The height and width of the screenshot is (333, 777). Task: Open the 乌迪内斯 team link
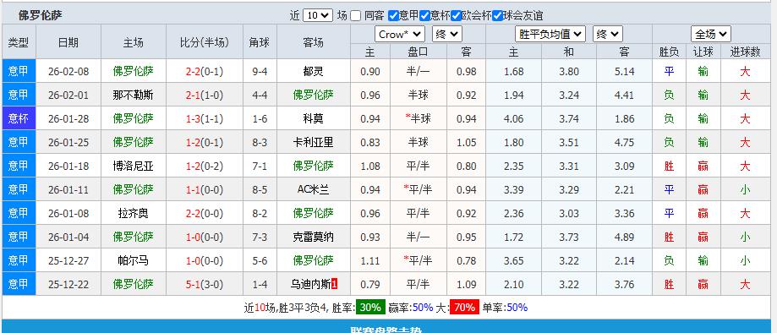(310, 285)
